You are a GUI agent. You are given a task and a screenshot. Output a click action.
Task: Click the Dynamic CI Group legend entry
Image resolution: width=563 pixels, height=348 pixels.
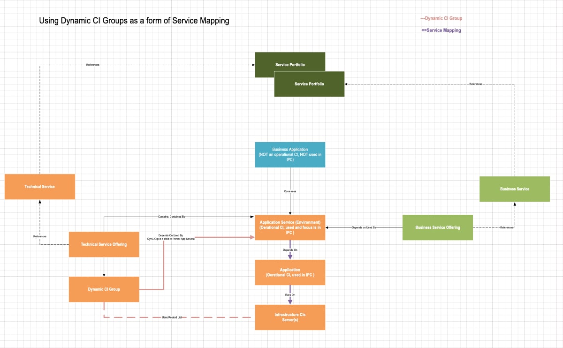441,18
